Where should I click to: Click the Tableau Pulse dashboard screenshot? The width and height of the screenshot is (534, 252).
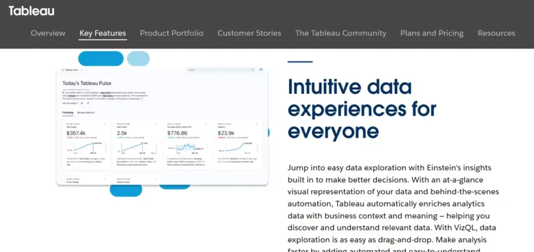pyautogui.click(x=162, y=126)
